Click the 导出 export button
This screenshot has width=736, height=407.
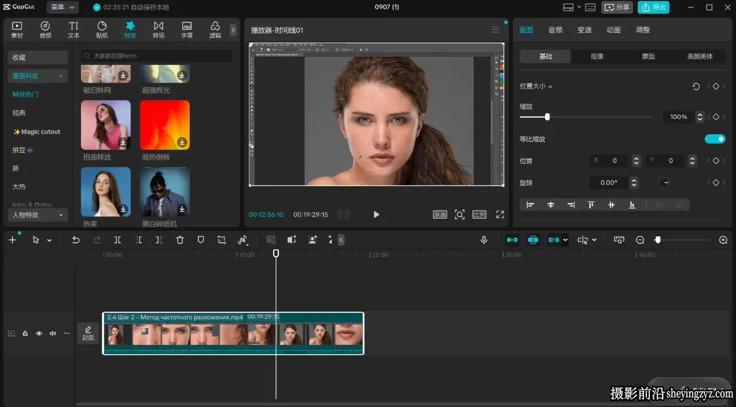[653, 7]
